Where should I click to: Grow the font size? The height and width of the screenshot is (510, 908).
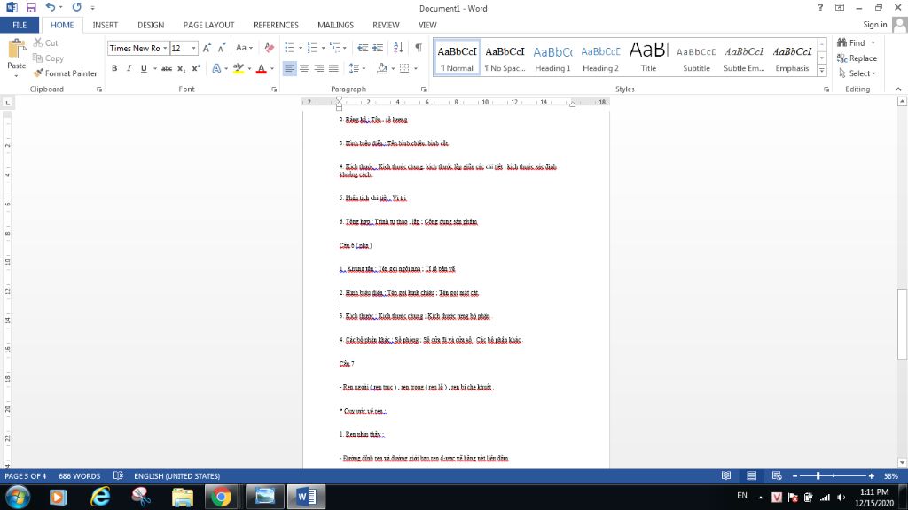tap(207, 48)
